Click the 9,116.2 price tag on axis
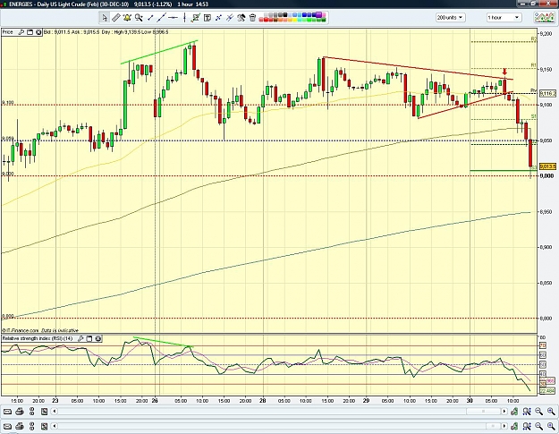Image resolution: width=559 pixels, height=434 pixels. point(547,94)
